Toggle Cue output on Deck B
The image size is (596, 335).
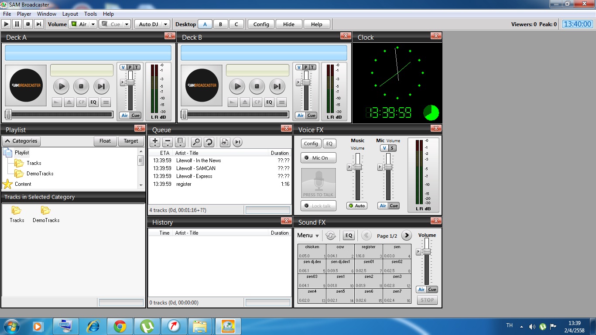click(x=312, y=116)
